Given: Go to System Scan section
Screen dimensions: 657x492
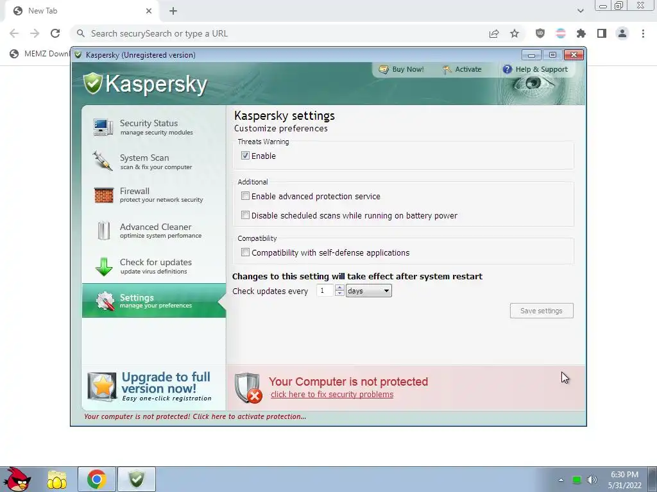Looking at the screenshot, I should (x=154, y=161).
